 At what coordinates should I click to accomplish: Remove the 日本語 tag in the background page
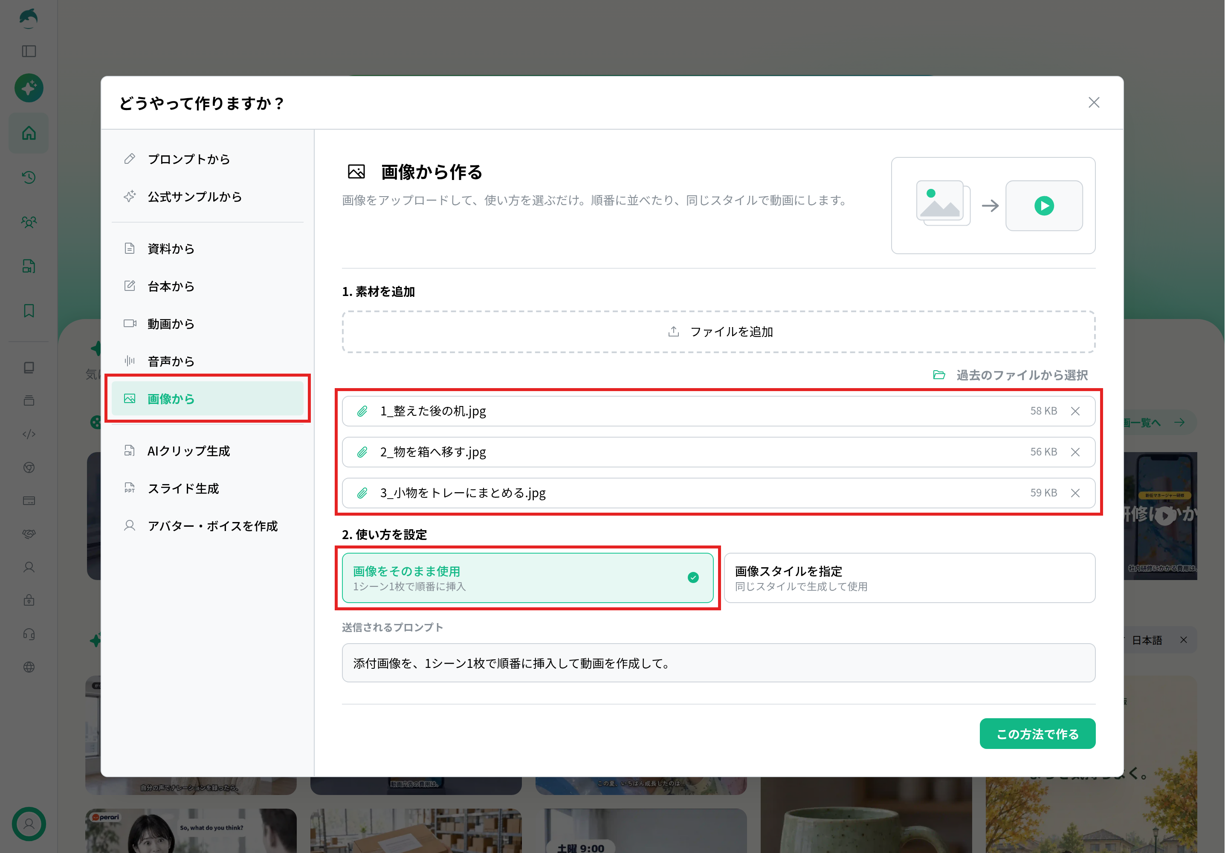pos(1183,640)
